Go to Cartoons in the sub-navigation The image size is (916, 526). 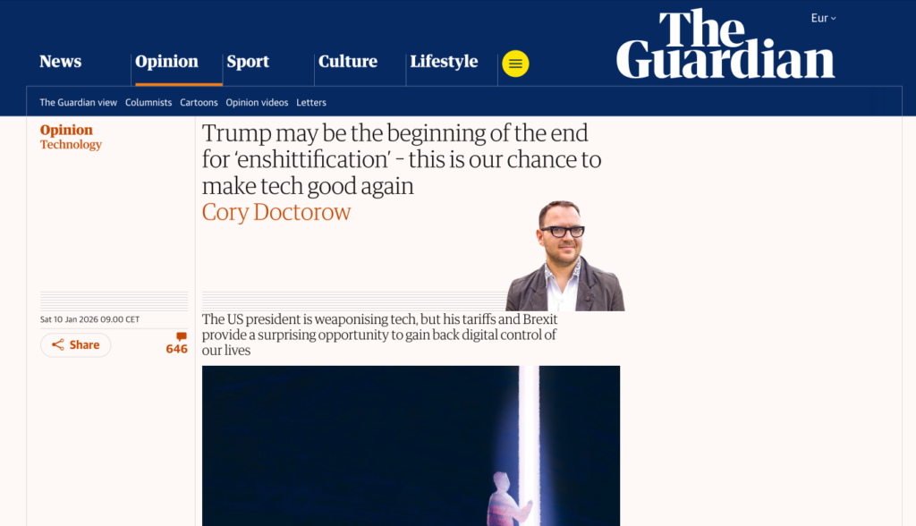tap(199, 102)
